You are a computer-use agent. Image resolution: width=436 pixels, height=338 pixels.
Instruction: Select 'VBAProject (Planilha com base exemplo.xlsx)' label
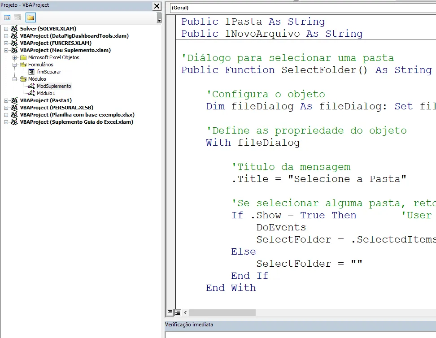tap(77, 115)
